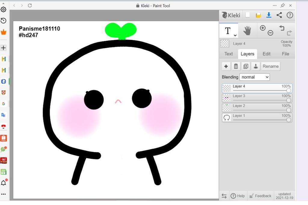This screenshot has height=205, width=308.
Task: Click the Rename layer button
Action: point(270,66)
